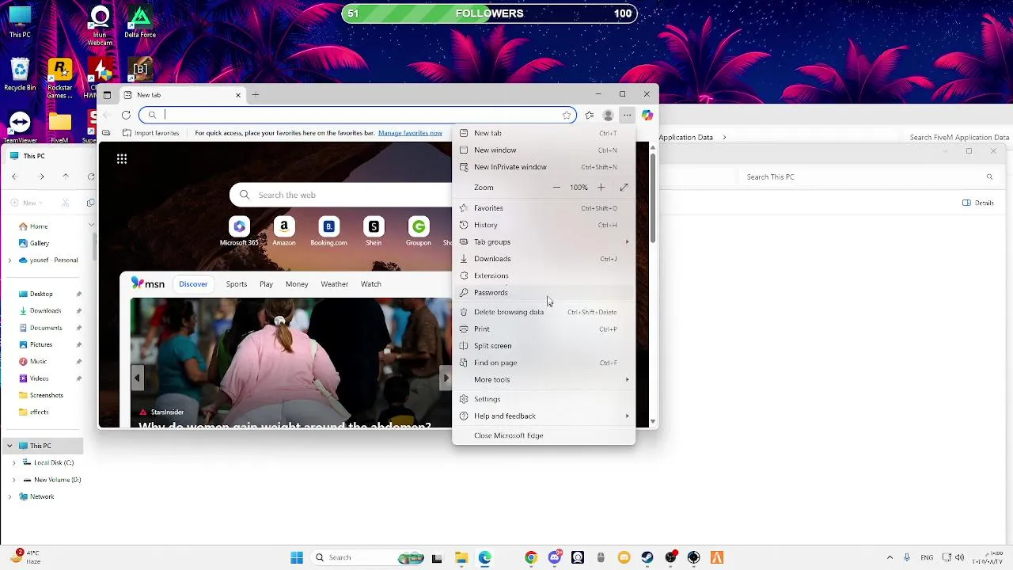1013x570 pixels.
Task: Switch to the msn Discover tab
Action: point(193,284)
